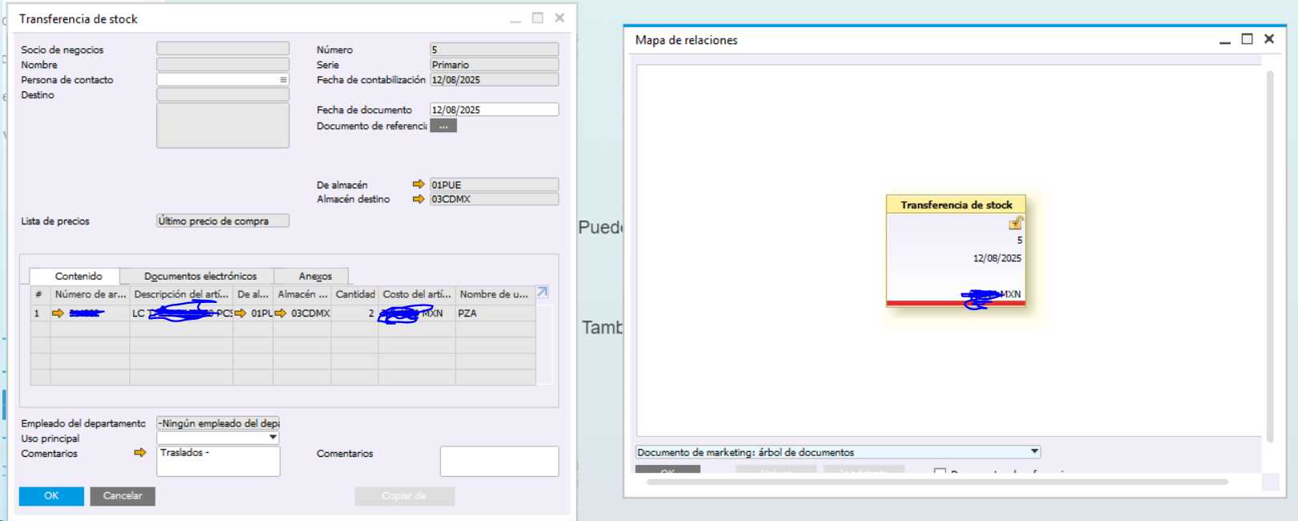Click the De almacén link arrow
This screenshot has width=1298, height=521.
[418, 184]
